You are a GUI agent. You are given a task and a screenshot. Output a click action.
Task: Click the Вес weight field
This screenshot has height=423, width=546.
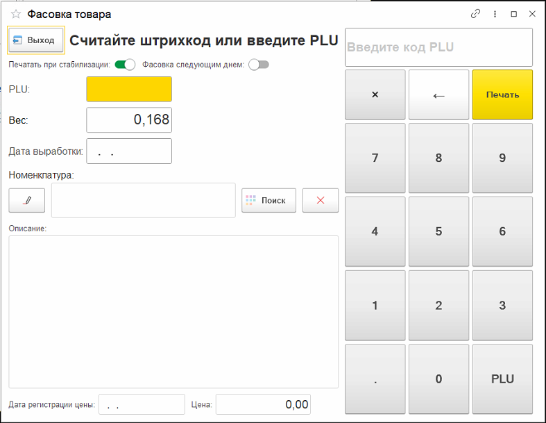click(129, 119)
